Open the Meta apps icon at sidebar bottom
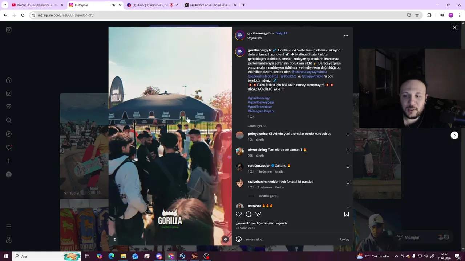The height and width of the screenshot is (261, 465). [9, 240]
